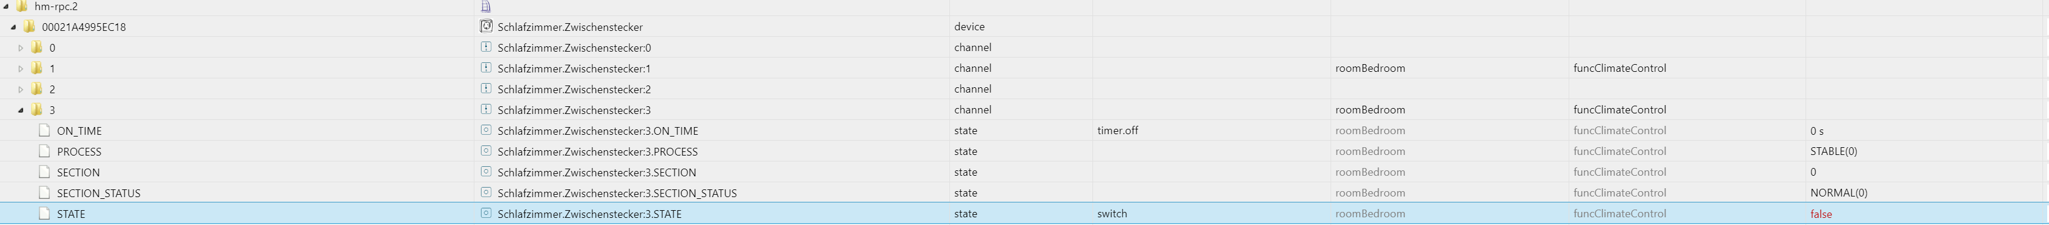Click the roomBedroom cell for channel 1

1370,68
